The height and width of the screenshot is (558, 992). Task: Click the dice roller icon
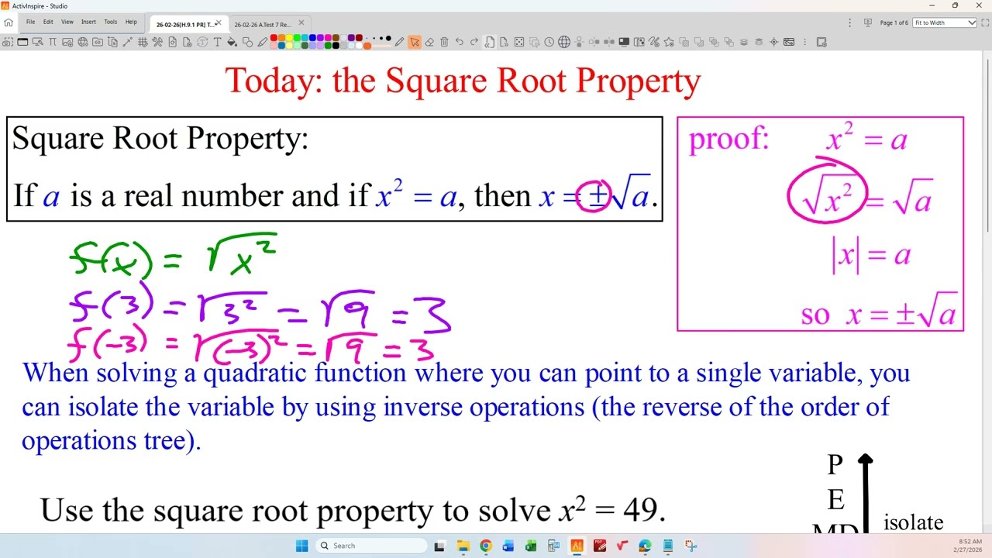coord(519,42)
